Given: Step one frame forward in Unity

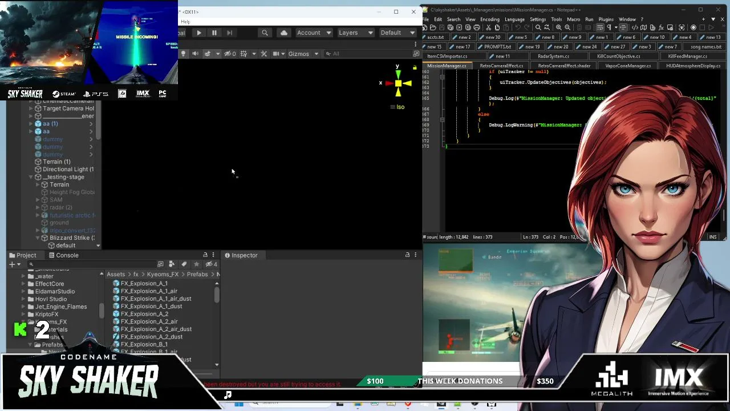Looking at the screenshot, I should coord(229,33).
